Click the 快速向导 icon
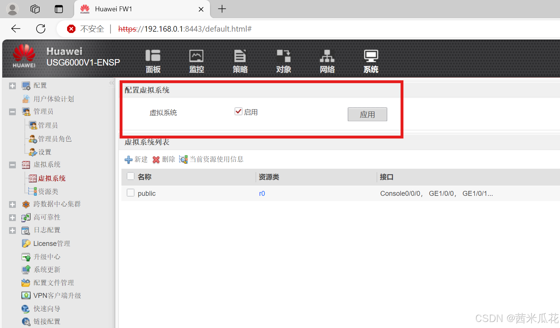This screenshot has height=328, width=560. [26, 309]
